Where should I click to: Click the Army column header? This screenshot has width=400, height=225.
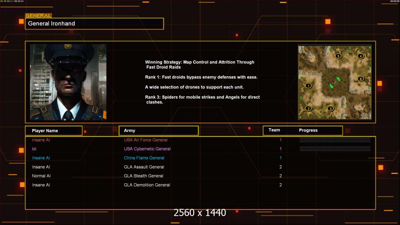159,130
